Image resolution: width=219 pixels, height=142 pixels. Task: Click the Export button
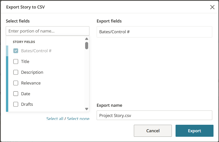[x=195, y=131]
